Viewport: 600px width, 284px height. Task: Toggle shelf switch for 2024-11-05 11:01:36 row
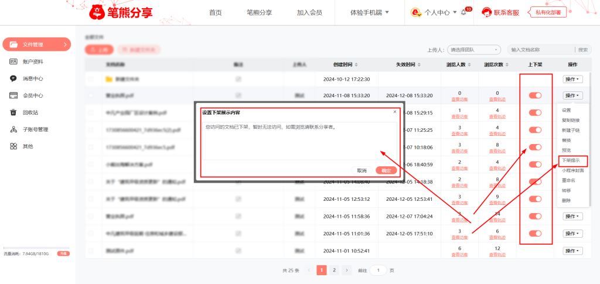click(x=535, y=234)
